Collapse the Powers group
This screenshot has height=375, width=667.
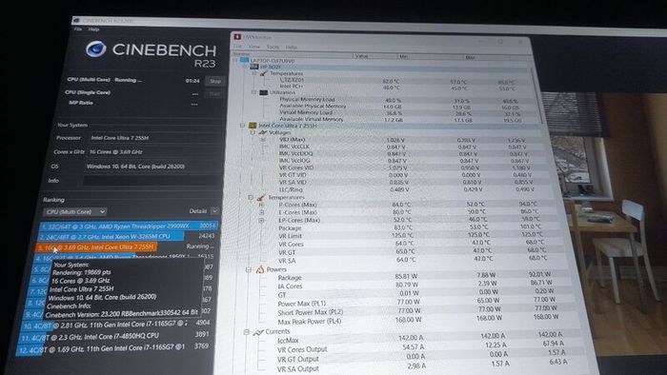(249, 269)
